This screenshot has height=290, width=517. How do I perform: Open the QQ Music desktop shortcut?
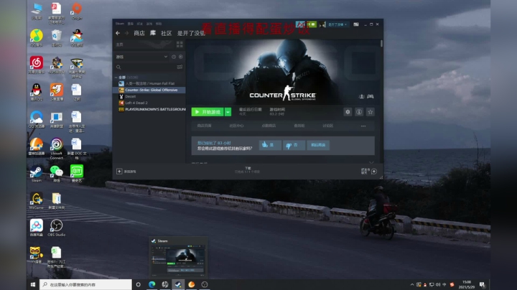pos(37,38)
